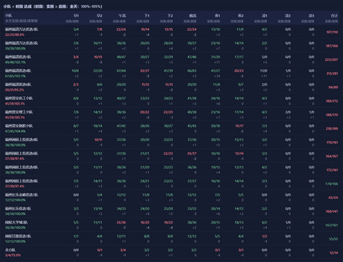Click the 164/167 total cell

[x=332, y=156]
